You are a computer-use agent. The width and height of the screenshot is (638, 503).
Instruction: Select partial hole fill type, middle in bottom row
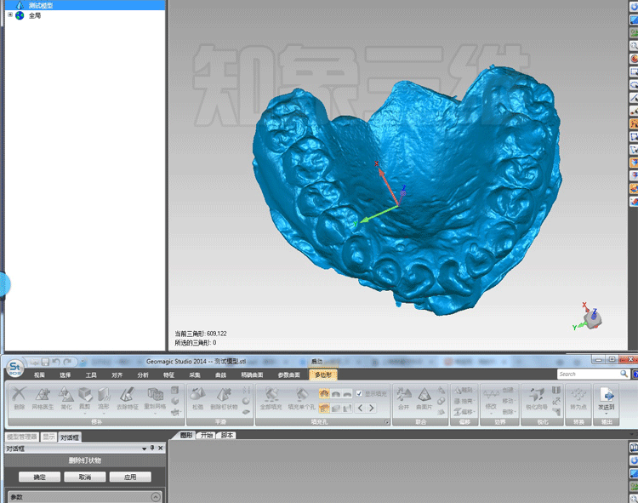(336, 408)
